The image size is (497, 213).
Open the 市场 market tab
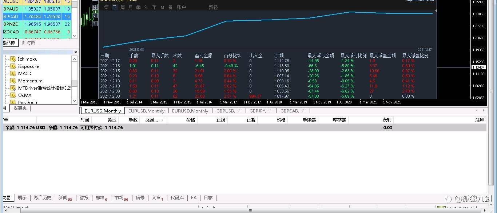(121, 198)
